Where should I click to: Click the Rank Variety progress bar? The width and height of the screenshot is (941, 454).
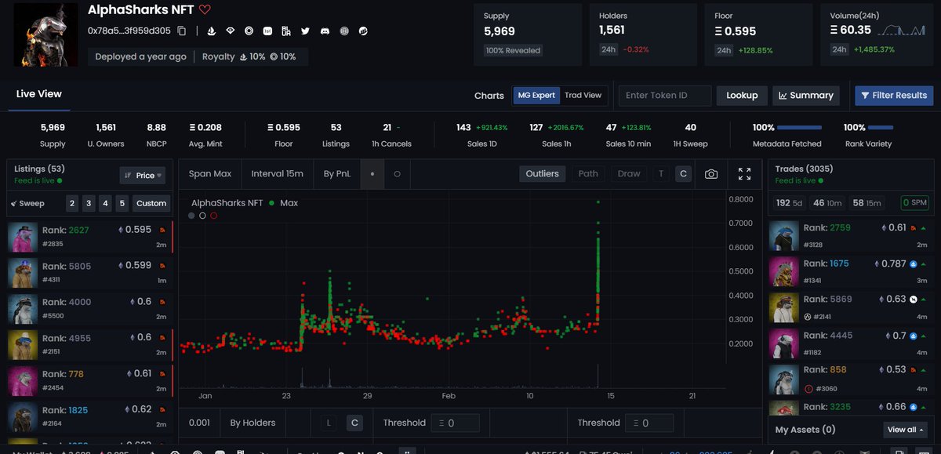881,128
